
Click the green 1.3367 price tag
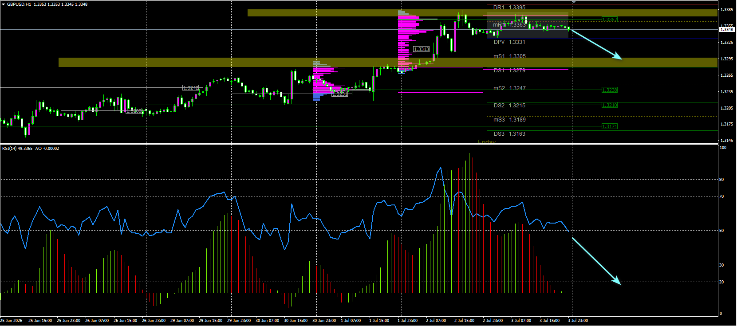click(609, 20)
